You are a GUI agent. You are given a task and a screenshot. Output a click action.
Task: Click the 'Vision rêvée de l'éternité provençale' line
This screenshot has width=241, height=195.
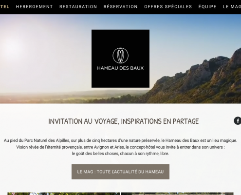coord(120,147)
